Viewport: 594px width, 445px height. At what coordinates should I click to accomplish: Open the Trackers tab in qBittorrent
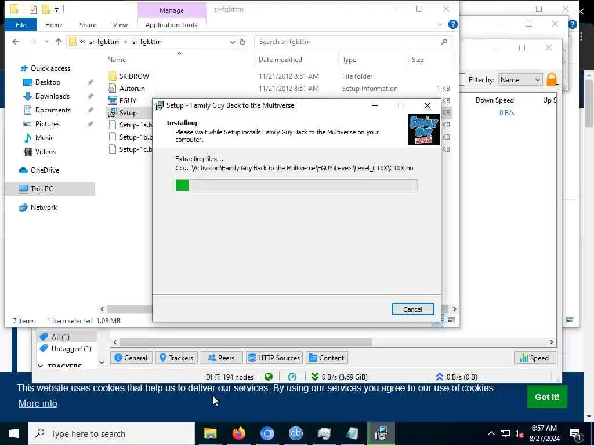click(176, 358)
